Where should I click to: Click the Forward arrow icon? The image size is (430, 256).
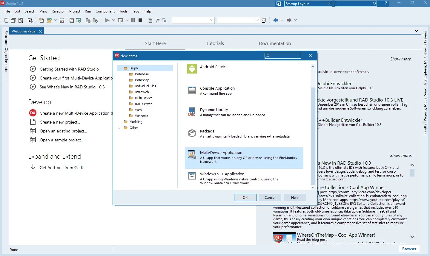pos(289,20)
